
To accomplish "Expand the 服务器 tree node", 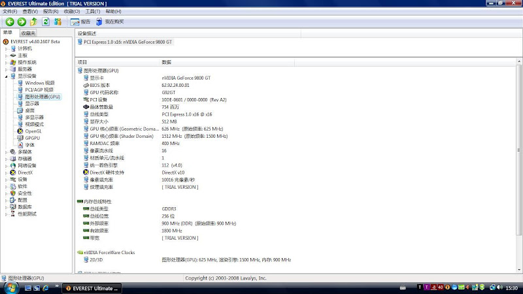I will (6, 69).
